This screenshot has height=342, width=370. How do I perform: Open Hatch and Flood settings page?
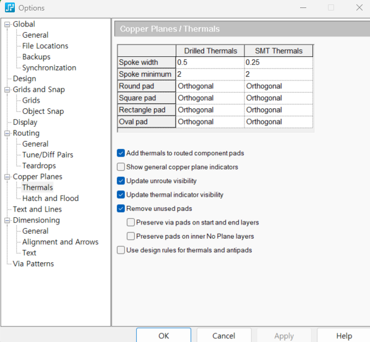pos(51,199)
